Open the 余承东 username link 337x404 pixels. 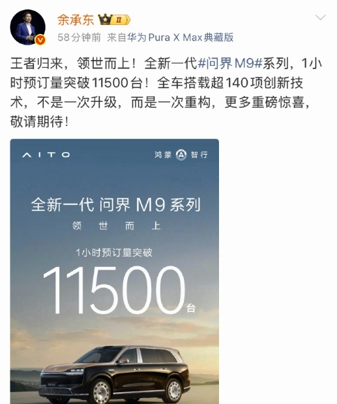coord(76,20)
